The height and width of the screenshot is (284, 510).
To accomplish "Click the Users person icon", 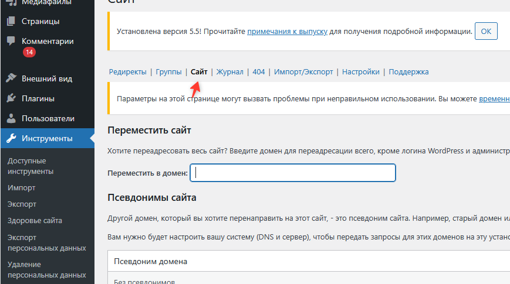I will tap(11, 118).
